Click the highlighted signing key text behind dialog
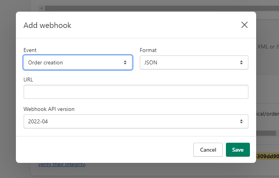279x178 pixels. (267, 156)
